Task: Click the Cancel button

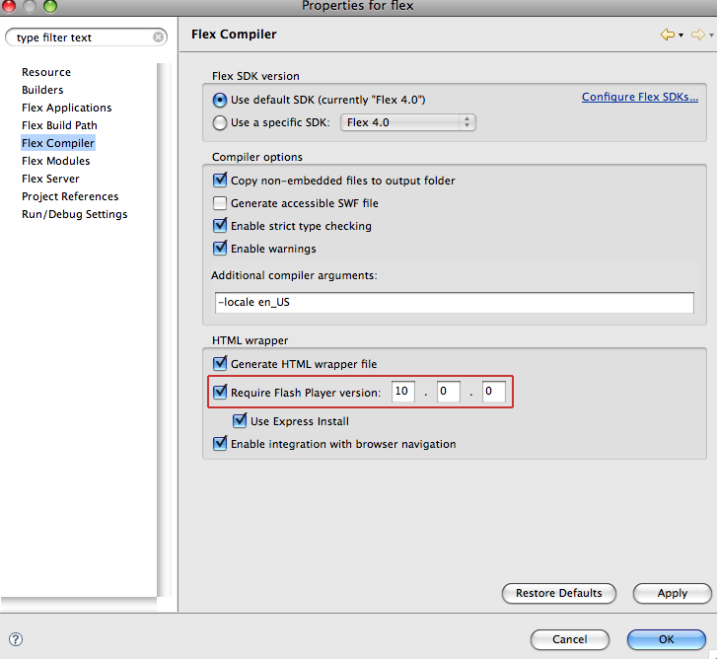Action: click(x=570, y=639)
